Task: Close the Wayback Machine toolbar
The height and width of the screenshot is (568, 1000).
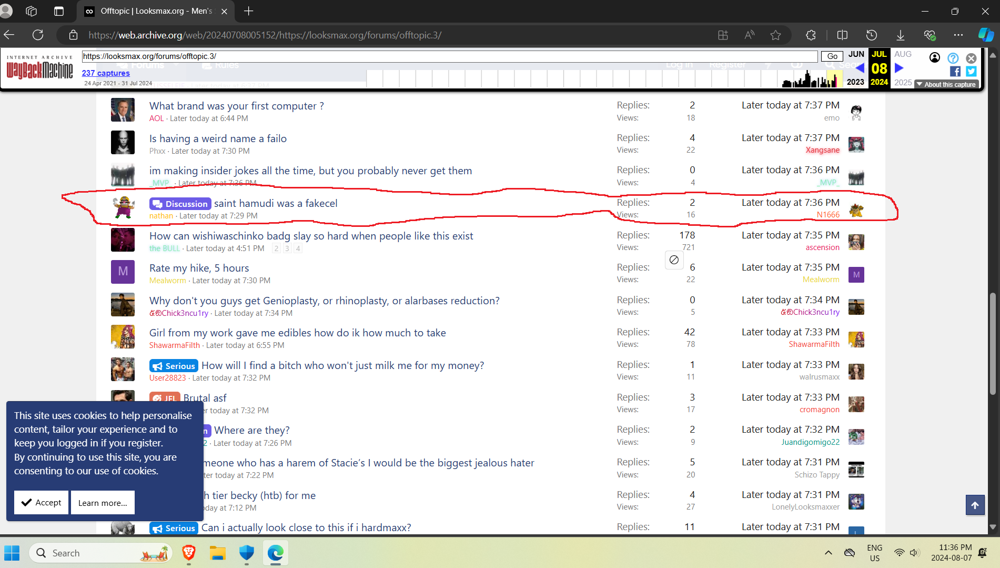Action: click(x=972, y=58)
